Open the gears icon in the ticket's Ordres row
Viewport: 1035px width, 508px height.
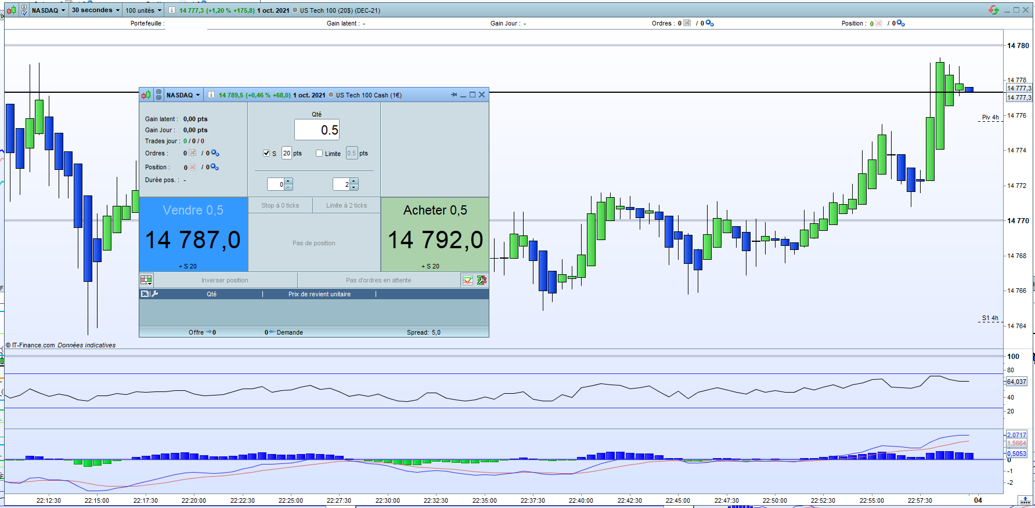pos(215,153)
